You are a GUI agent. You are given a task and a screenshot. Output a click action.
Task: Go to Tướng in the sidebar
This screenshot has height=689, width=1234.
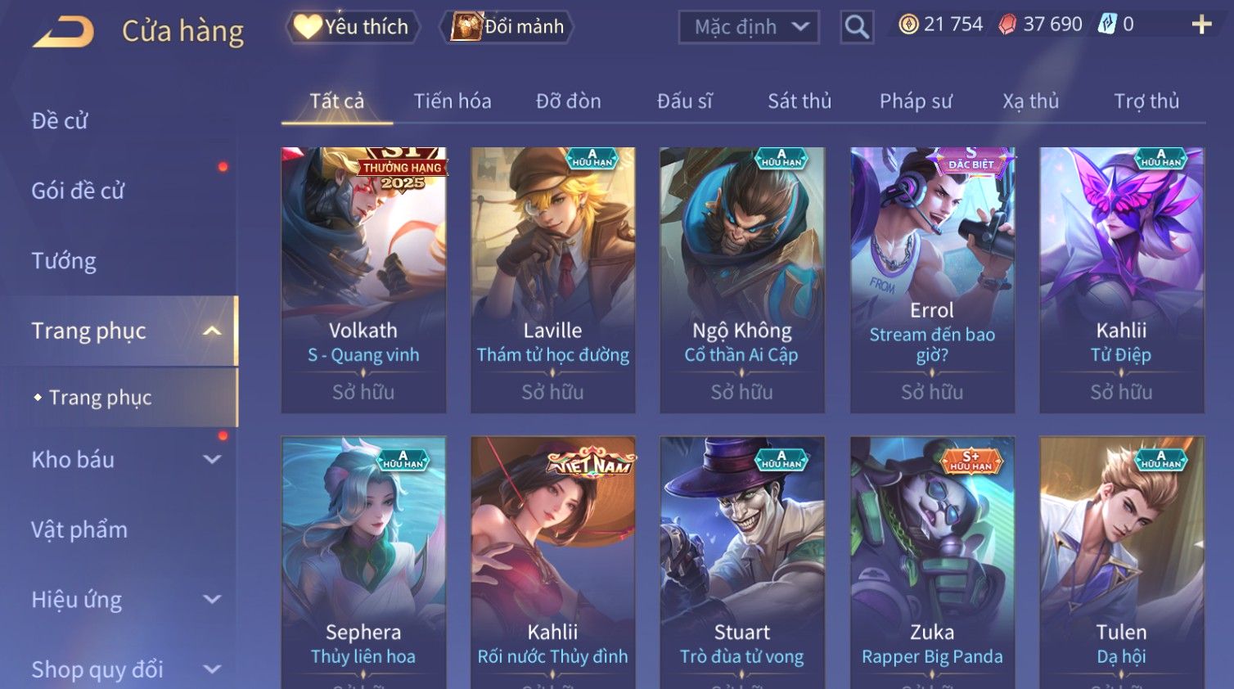64,261
